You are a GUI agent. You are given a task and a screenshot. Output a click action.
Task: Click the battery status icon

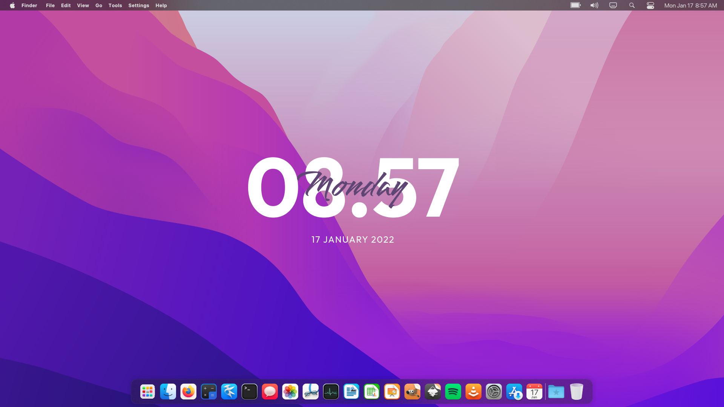(x=575, y=5)
